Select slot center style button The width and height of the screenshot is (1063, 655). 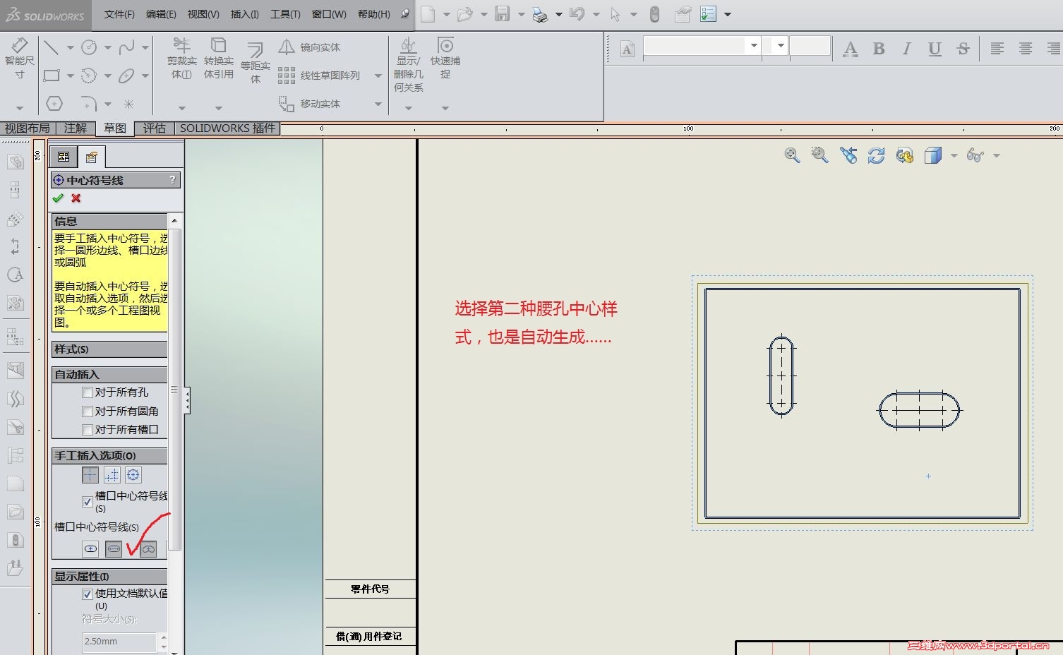pos(91,548)
